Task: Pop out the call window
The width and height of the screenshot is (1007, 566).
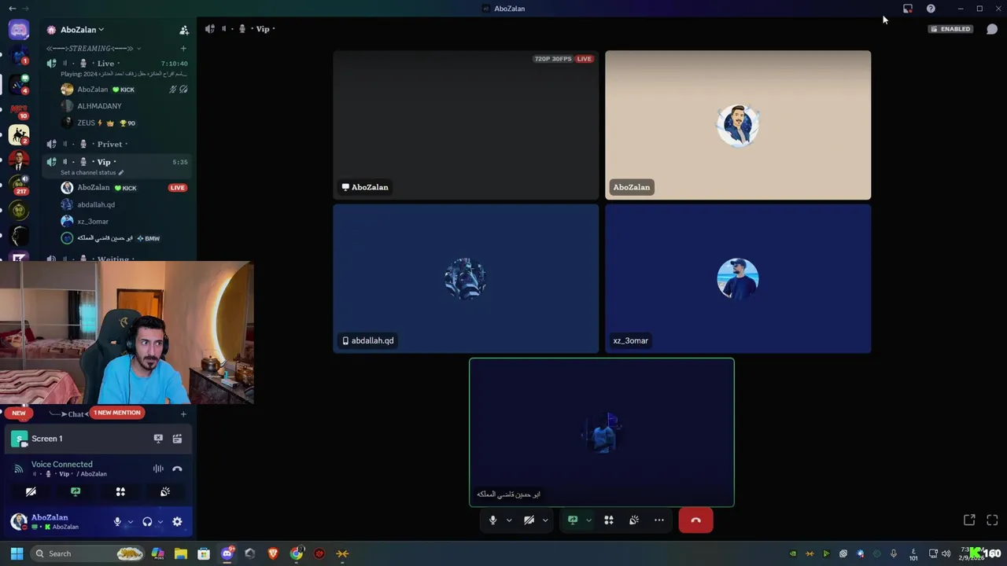Action: tap(969, 520)
